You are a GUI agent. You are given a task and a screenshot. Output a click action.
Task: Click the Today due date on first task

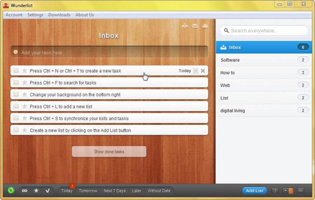click(185, 71)
